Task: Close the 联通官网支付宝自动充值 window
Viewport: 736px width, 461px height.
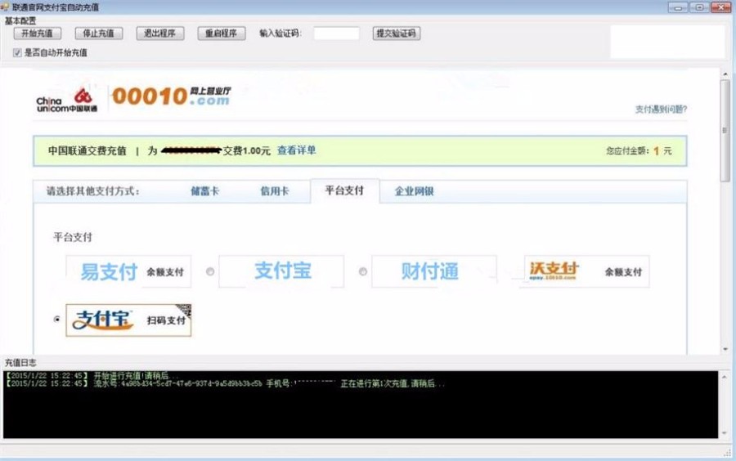Action: [x=721, y=7]
